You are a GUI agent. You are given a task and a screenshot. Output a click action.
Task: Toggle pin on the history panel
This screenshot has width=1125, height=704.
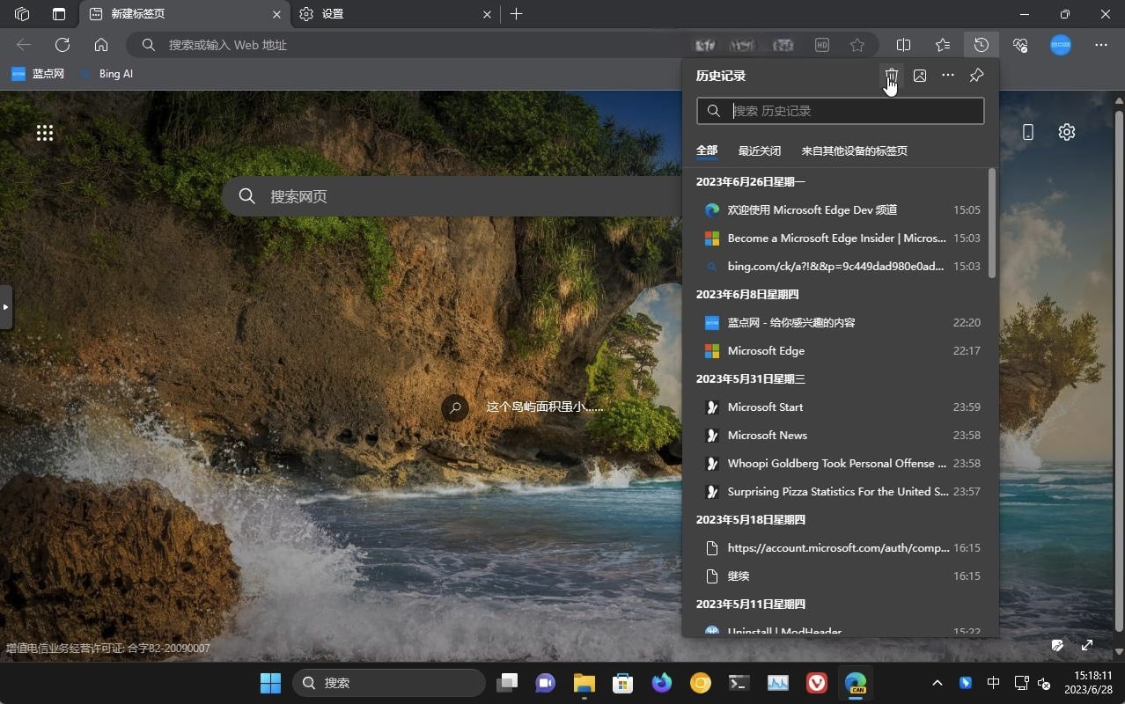coord(975,76)
